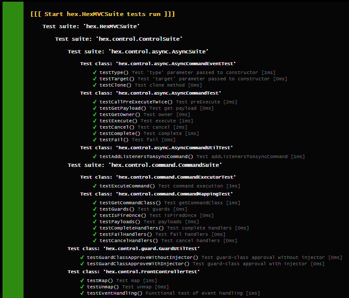
Task: Click the checkmark beside testGetPayload()
Action: [94, 108]
